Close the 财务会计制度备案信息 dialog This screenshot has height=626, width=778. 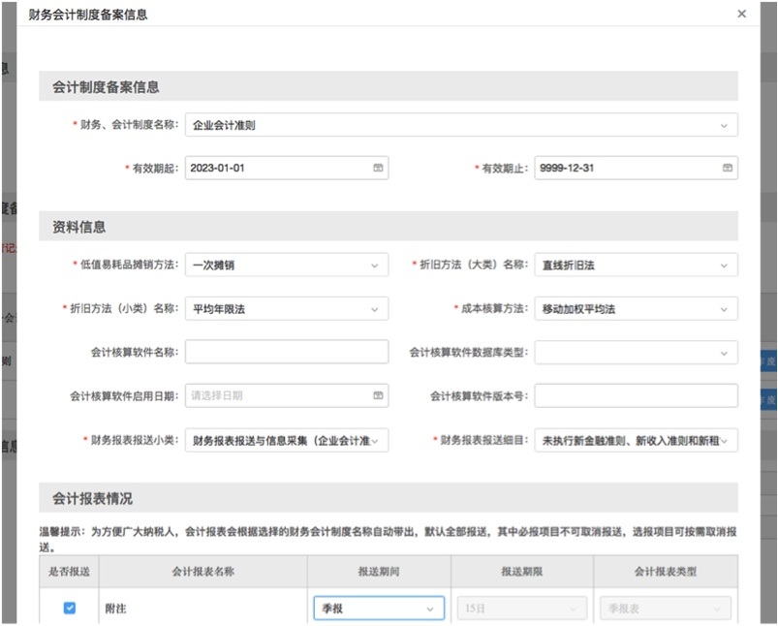(741, 14)
